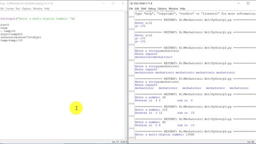Click the 'temp=temp//10' code line
The image size is (256, 144).
click(x=12, y=40)
